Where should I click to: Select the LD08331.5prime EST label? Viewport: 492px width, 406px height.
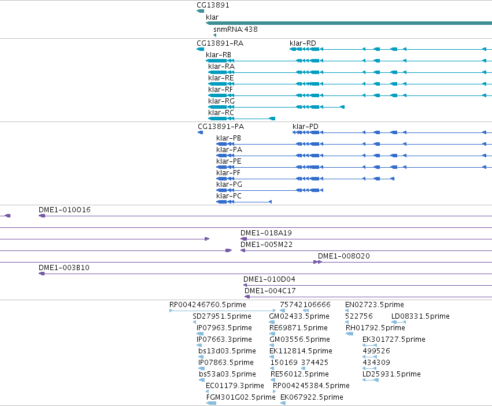point(420,316)
